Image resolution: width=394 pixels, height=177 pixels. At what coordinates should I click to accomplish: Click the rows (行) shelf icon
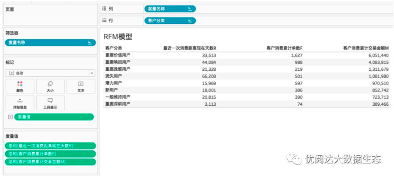pos(104,21)
